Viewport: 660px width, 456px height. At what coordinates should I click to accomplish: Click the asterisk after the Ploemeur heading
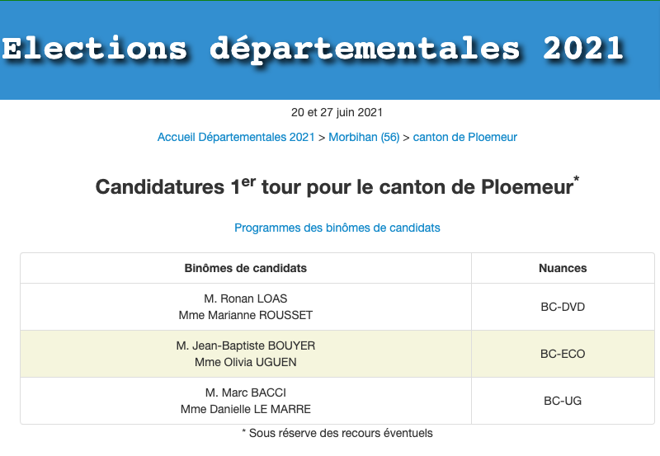576,180
